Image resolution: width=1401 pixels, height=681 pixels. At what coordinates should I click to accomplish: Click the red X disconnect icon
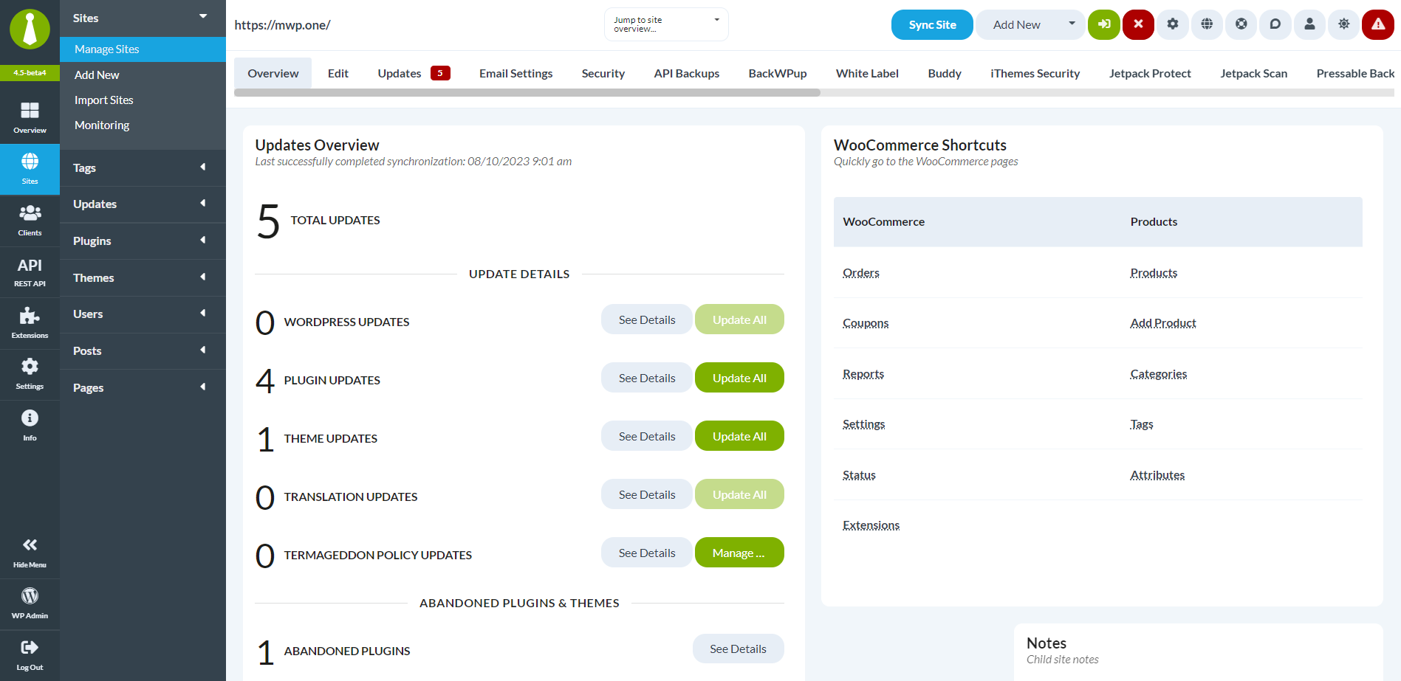(x=1138, y=24)
